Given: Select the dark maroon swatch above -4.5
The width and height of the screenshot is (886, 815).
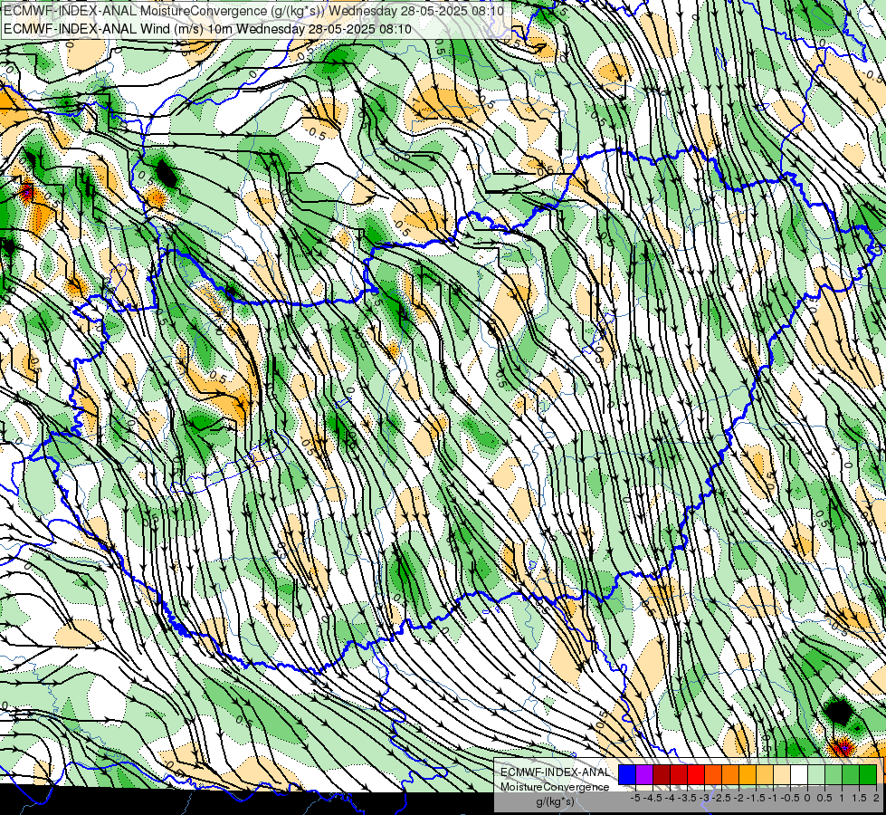Looking at the screenshot, I should (x=662, y=775).
